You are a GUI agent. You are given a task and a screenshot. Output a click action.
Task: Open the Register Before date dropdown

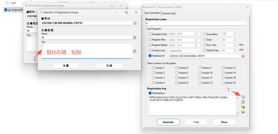tap(197, 45)
